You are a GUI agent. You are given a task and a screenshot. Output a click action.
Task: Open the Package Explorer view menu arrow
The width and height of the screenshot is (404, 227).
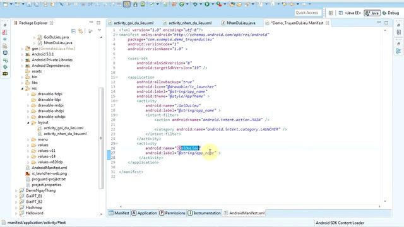click(x=100, y=31)
